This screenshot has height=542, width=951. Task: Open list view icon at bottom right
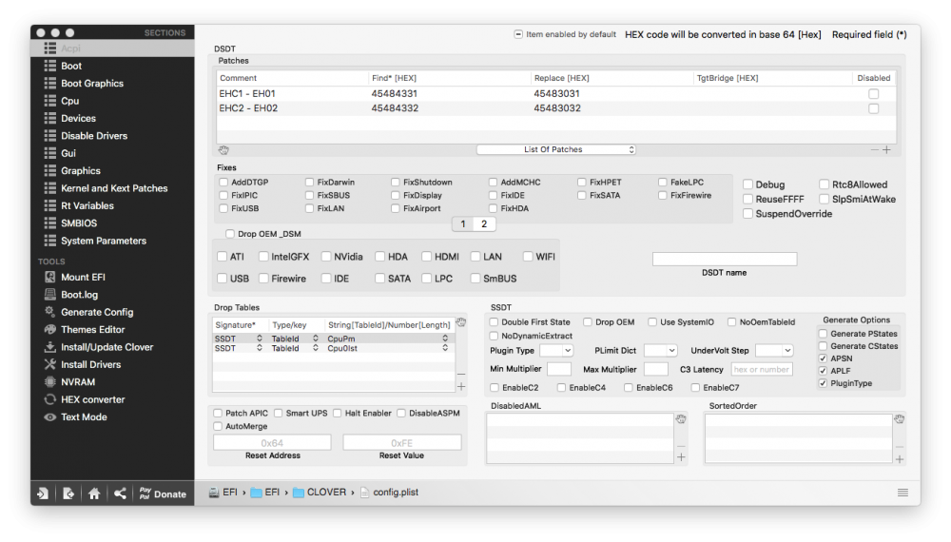click(x=903, y=493)
